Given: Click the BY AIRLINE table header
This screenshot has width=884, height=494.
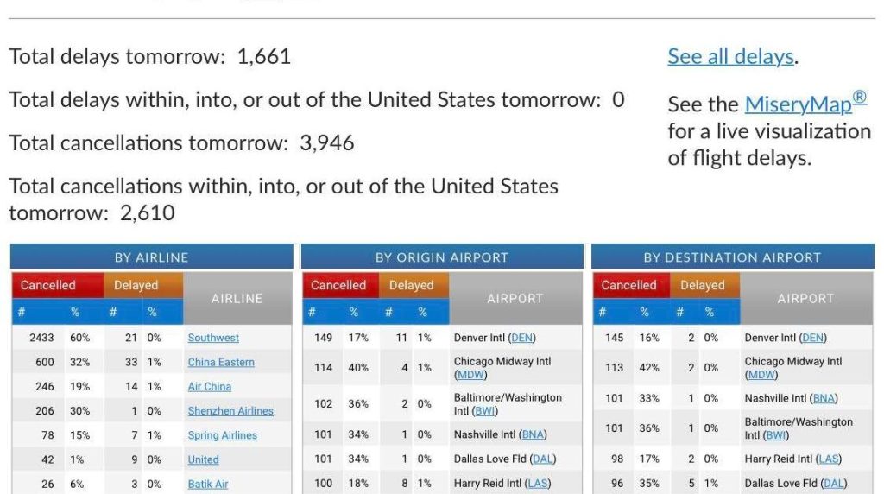Looking at the screenshot, I should (152, 257).
